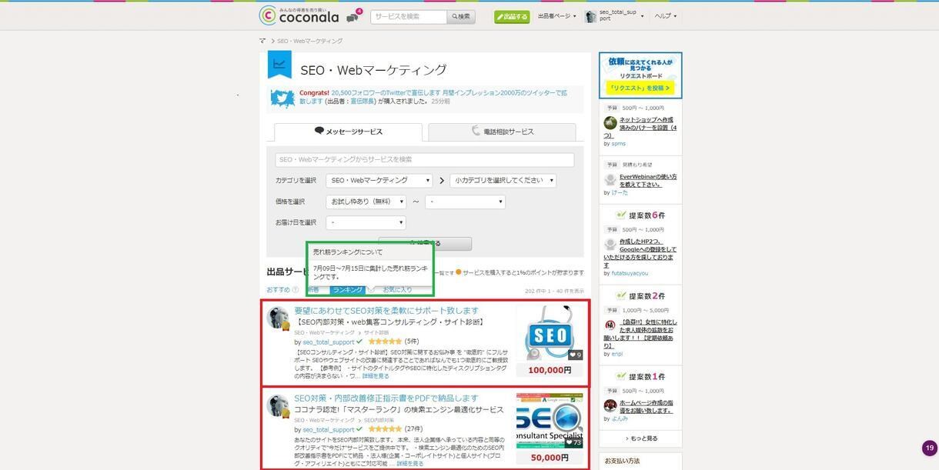Image resolution: width=939 pixels, height=470 pixels.
Task: Click the header service search field
Action: point(409,16)
